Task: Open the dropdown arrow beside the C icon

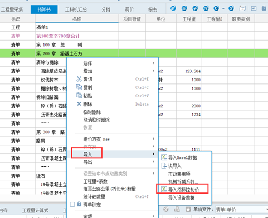Action: pos(223,8)
